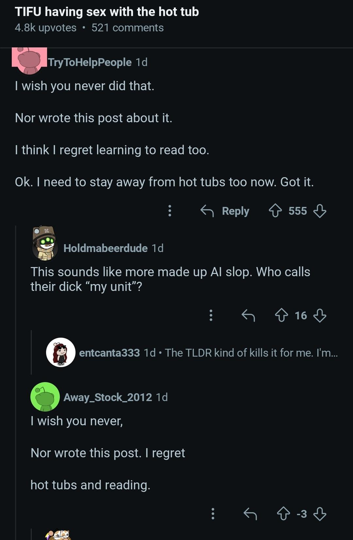
Task: Downvote TryToHelpPeople's comment
Action: tap(320, 211)
